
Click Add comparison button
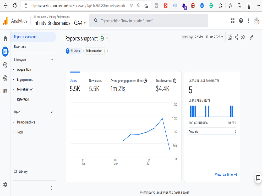95,51
